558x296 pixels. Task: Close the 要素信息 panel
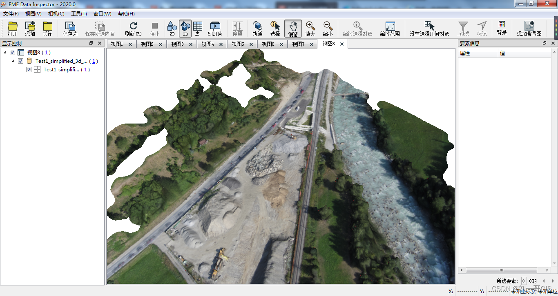tap(553, 43)
